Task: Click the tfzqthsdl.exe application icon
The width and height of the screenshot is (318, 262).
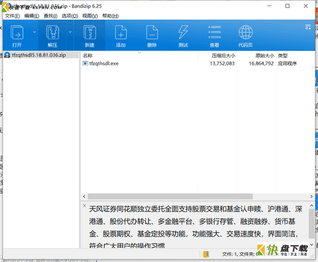Action: [x=85, y=63]
